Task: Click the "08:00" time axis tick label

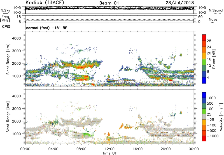Action: click(81, 149)
